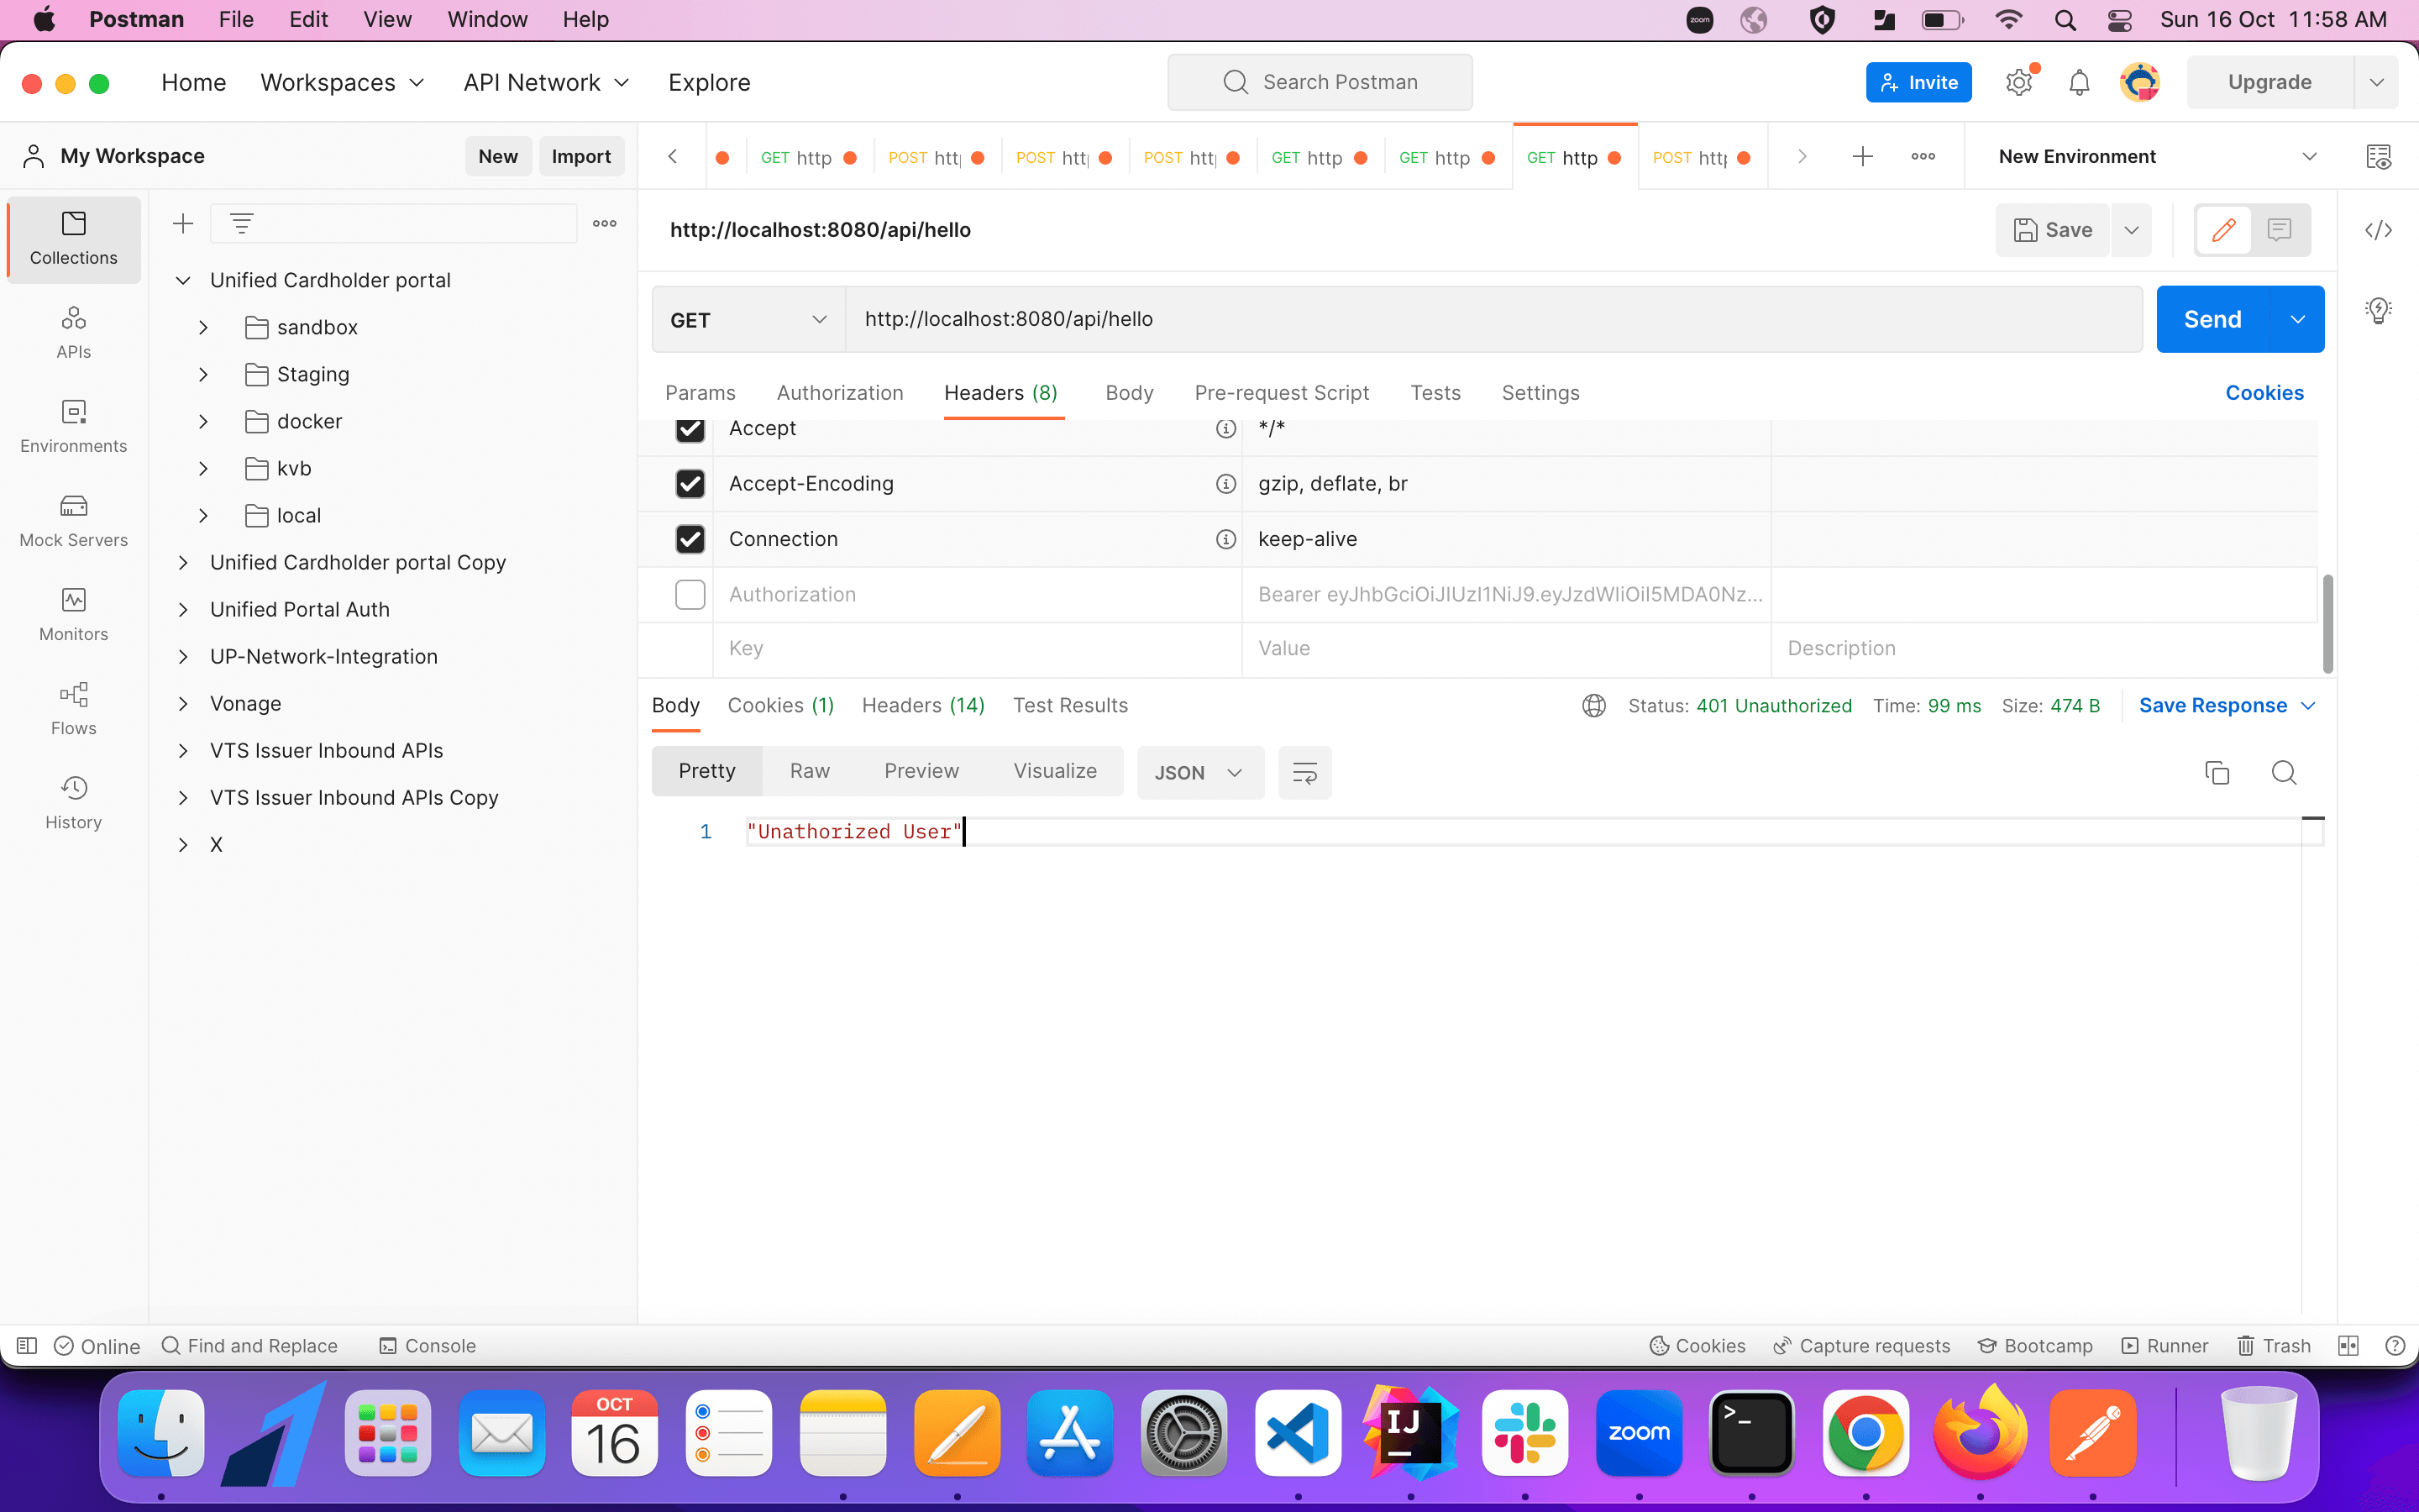Open the request info lightbulb panel
The width and height of the screenshot is (2419, 1512).
tap(2378, 311)
